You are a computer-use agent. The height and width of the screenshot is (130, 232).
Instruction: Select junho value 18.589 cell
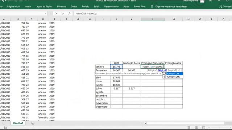pos(116,85)
